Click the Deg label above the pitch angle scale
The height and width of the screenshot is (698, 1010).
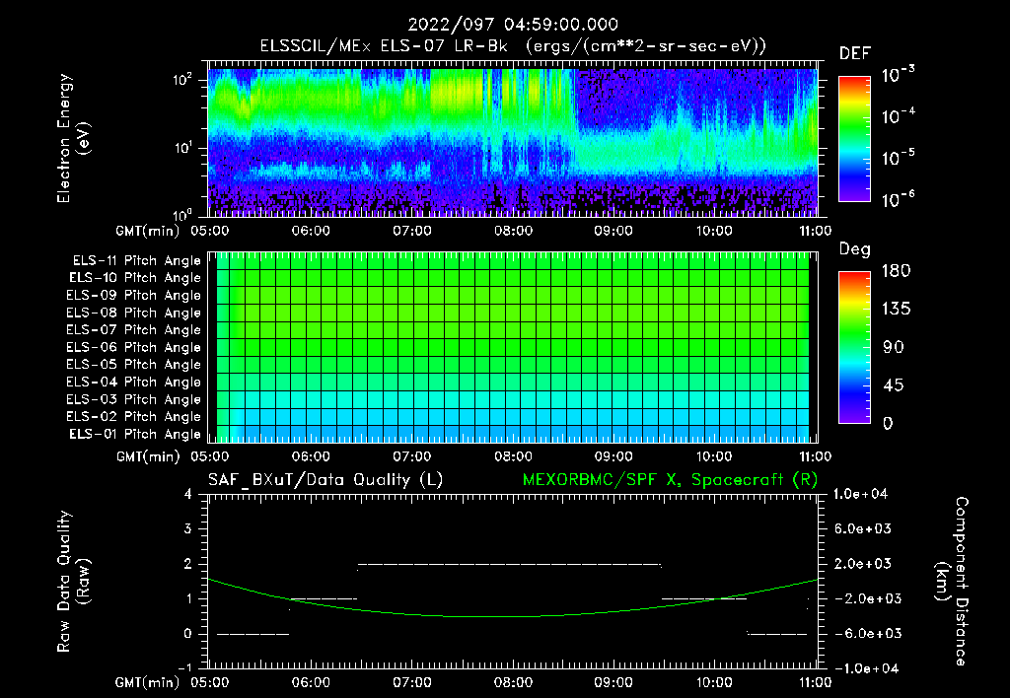(854, 249)
